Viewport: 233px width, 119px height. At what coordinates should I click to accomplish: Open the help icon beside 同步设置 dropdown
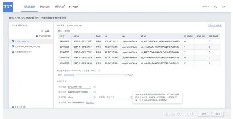pos(94,87)
